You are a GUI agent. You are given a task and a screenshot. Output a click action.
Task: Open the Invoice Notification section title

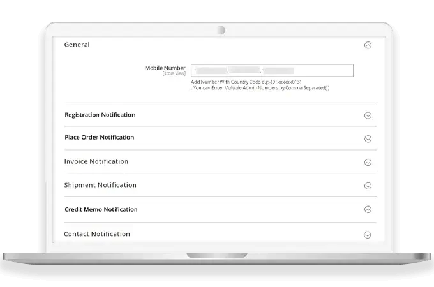pos(96,161)
